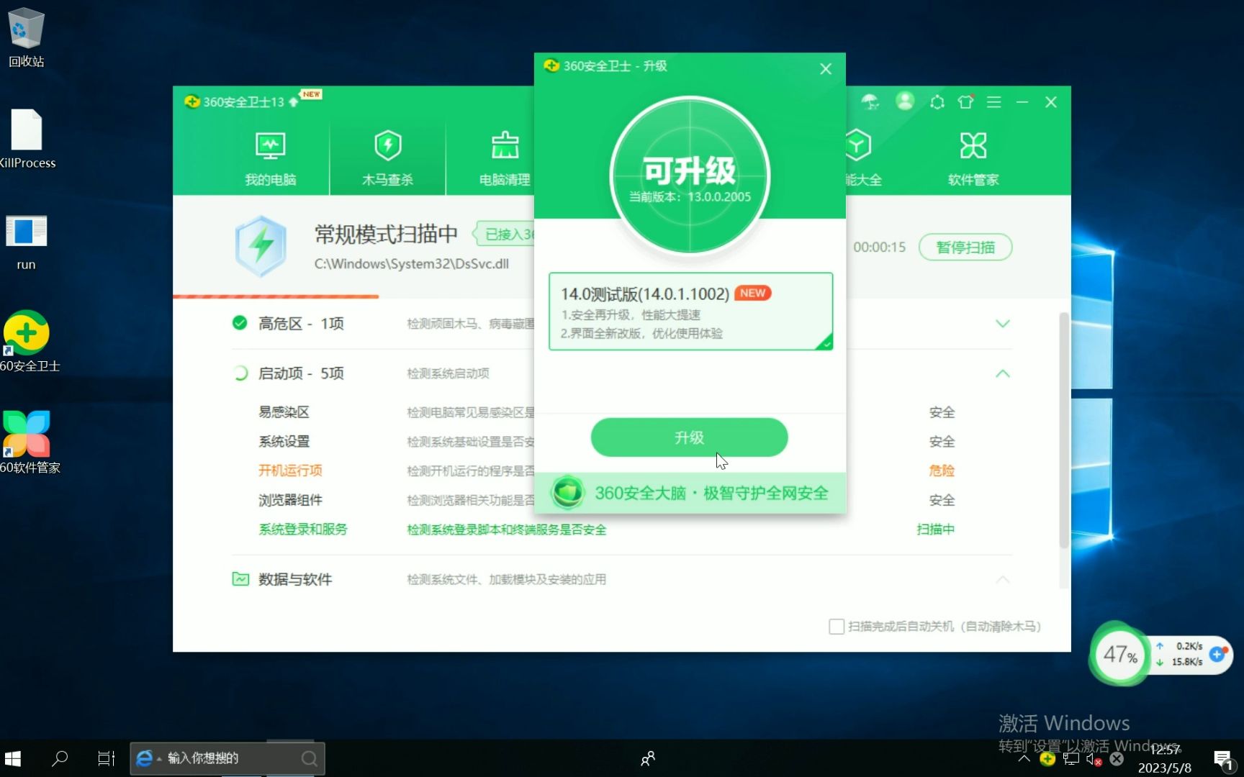Screen dimensions: 1244x777
Task: Minimize the 360安全卫士 main window
Action: [x=1022, y=102]
